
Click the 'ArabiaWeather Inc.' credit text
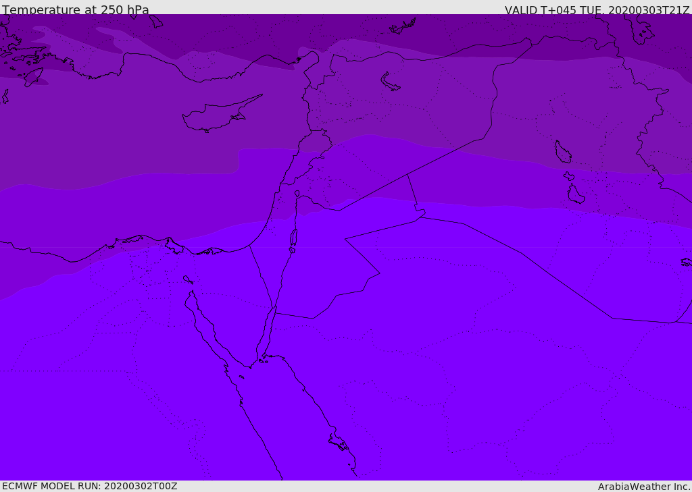644,487
